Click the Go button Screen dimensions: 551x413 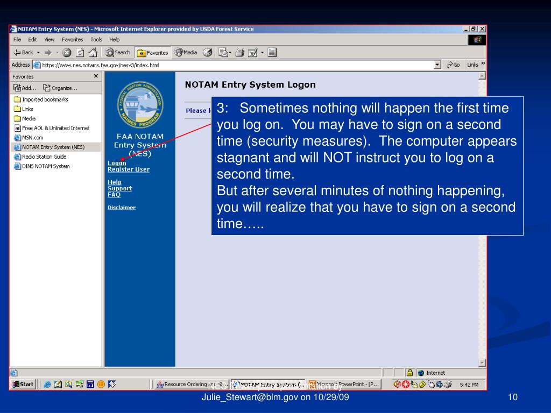click(x=453, y=65)
